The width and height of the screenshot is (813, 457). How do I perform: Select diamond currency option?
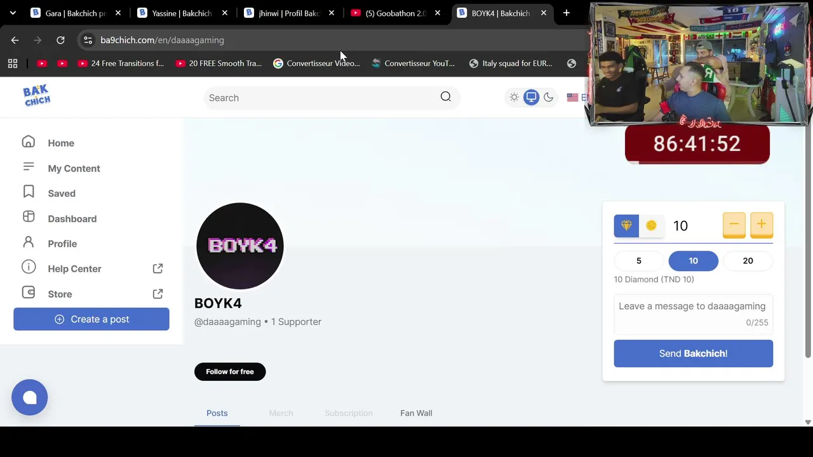point(626,226)
